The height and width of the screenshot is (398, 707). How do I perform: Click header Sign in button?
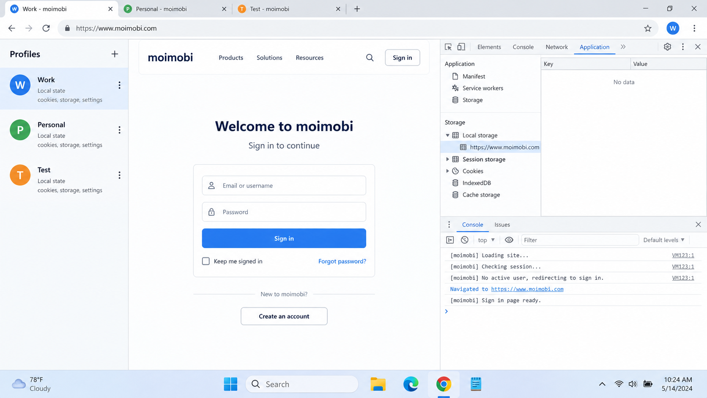point(402,58)
